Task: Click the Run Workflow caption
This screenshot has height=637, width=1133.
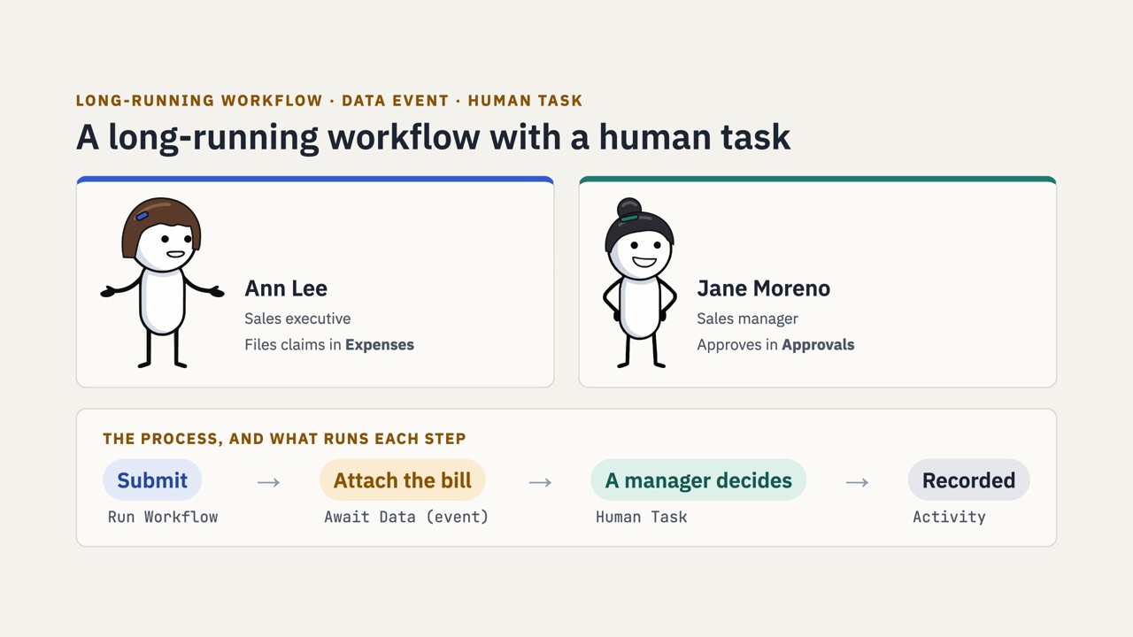Action: click(x=163, y=517)
